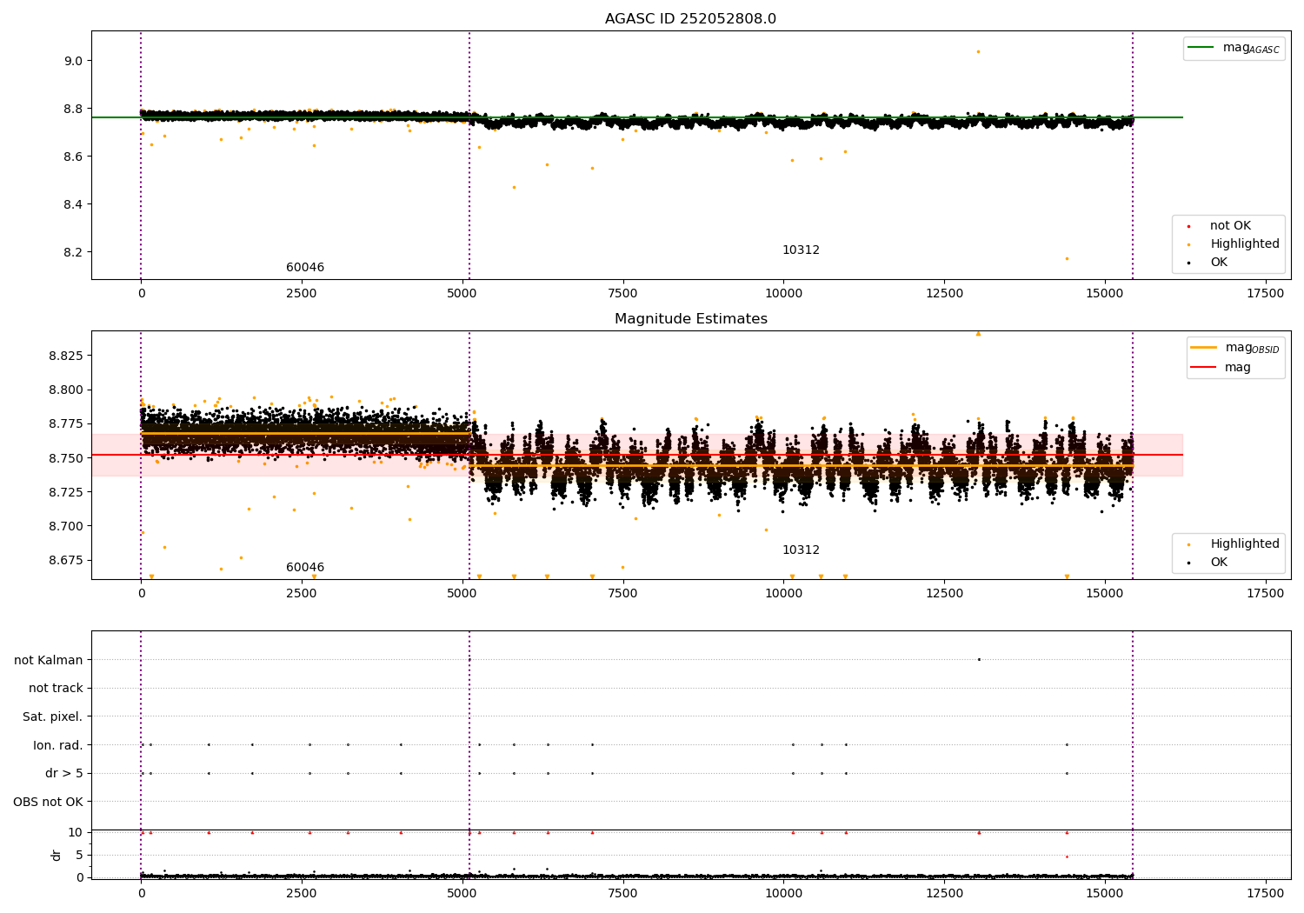Image resolution: width=1304 pixels, height=913 pixels.
Task: Click the 'AGASC ID 252052808.0' title
Action: [690, 19]
